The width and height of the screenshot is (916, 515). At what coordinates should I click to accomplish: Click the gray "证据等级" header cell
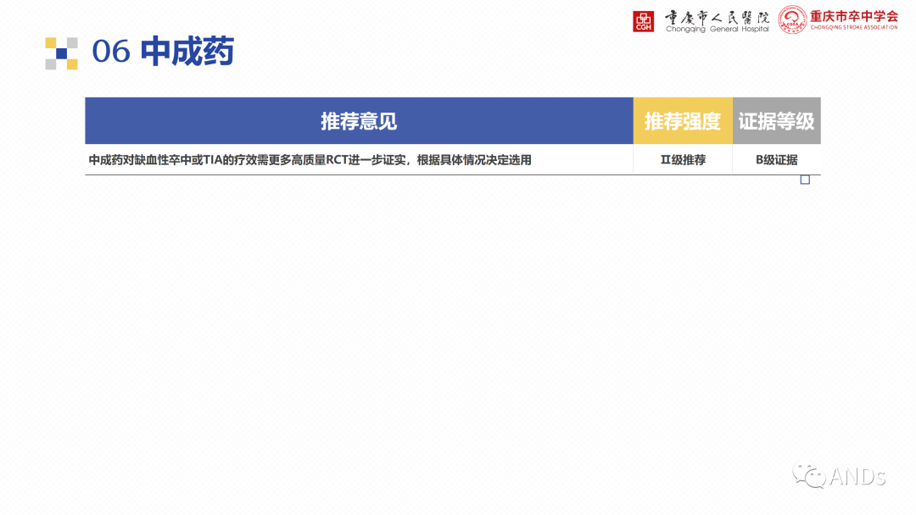click(776, 121)
